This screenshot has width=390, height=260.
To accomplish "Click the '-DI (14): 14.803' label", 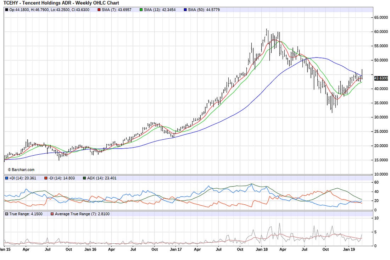I will click(x=61, y=178).
